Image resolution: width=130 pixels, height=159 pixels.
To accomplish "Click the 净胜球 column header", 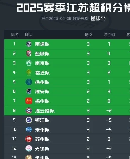I will coord(109,35).
